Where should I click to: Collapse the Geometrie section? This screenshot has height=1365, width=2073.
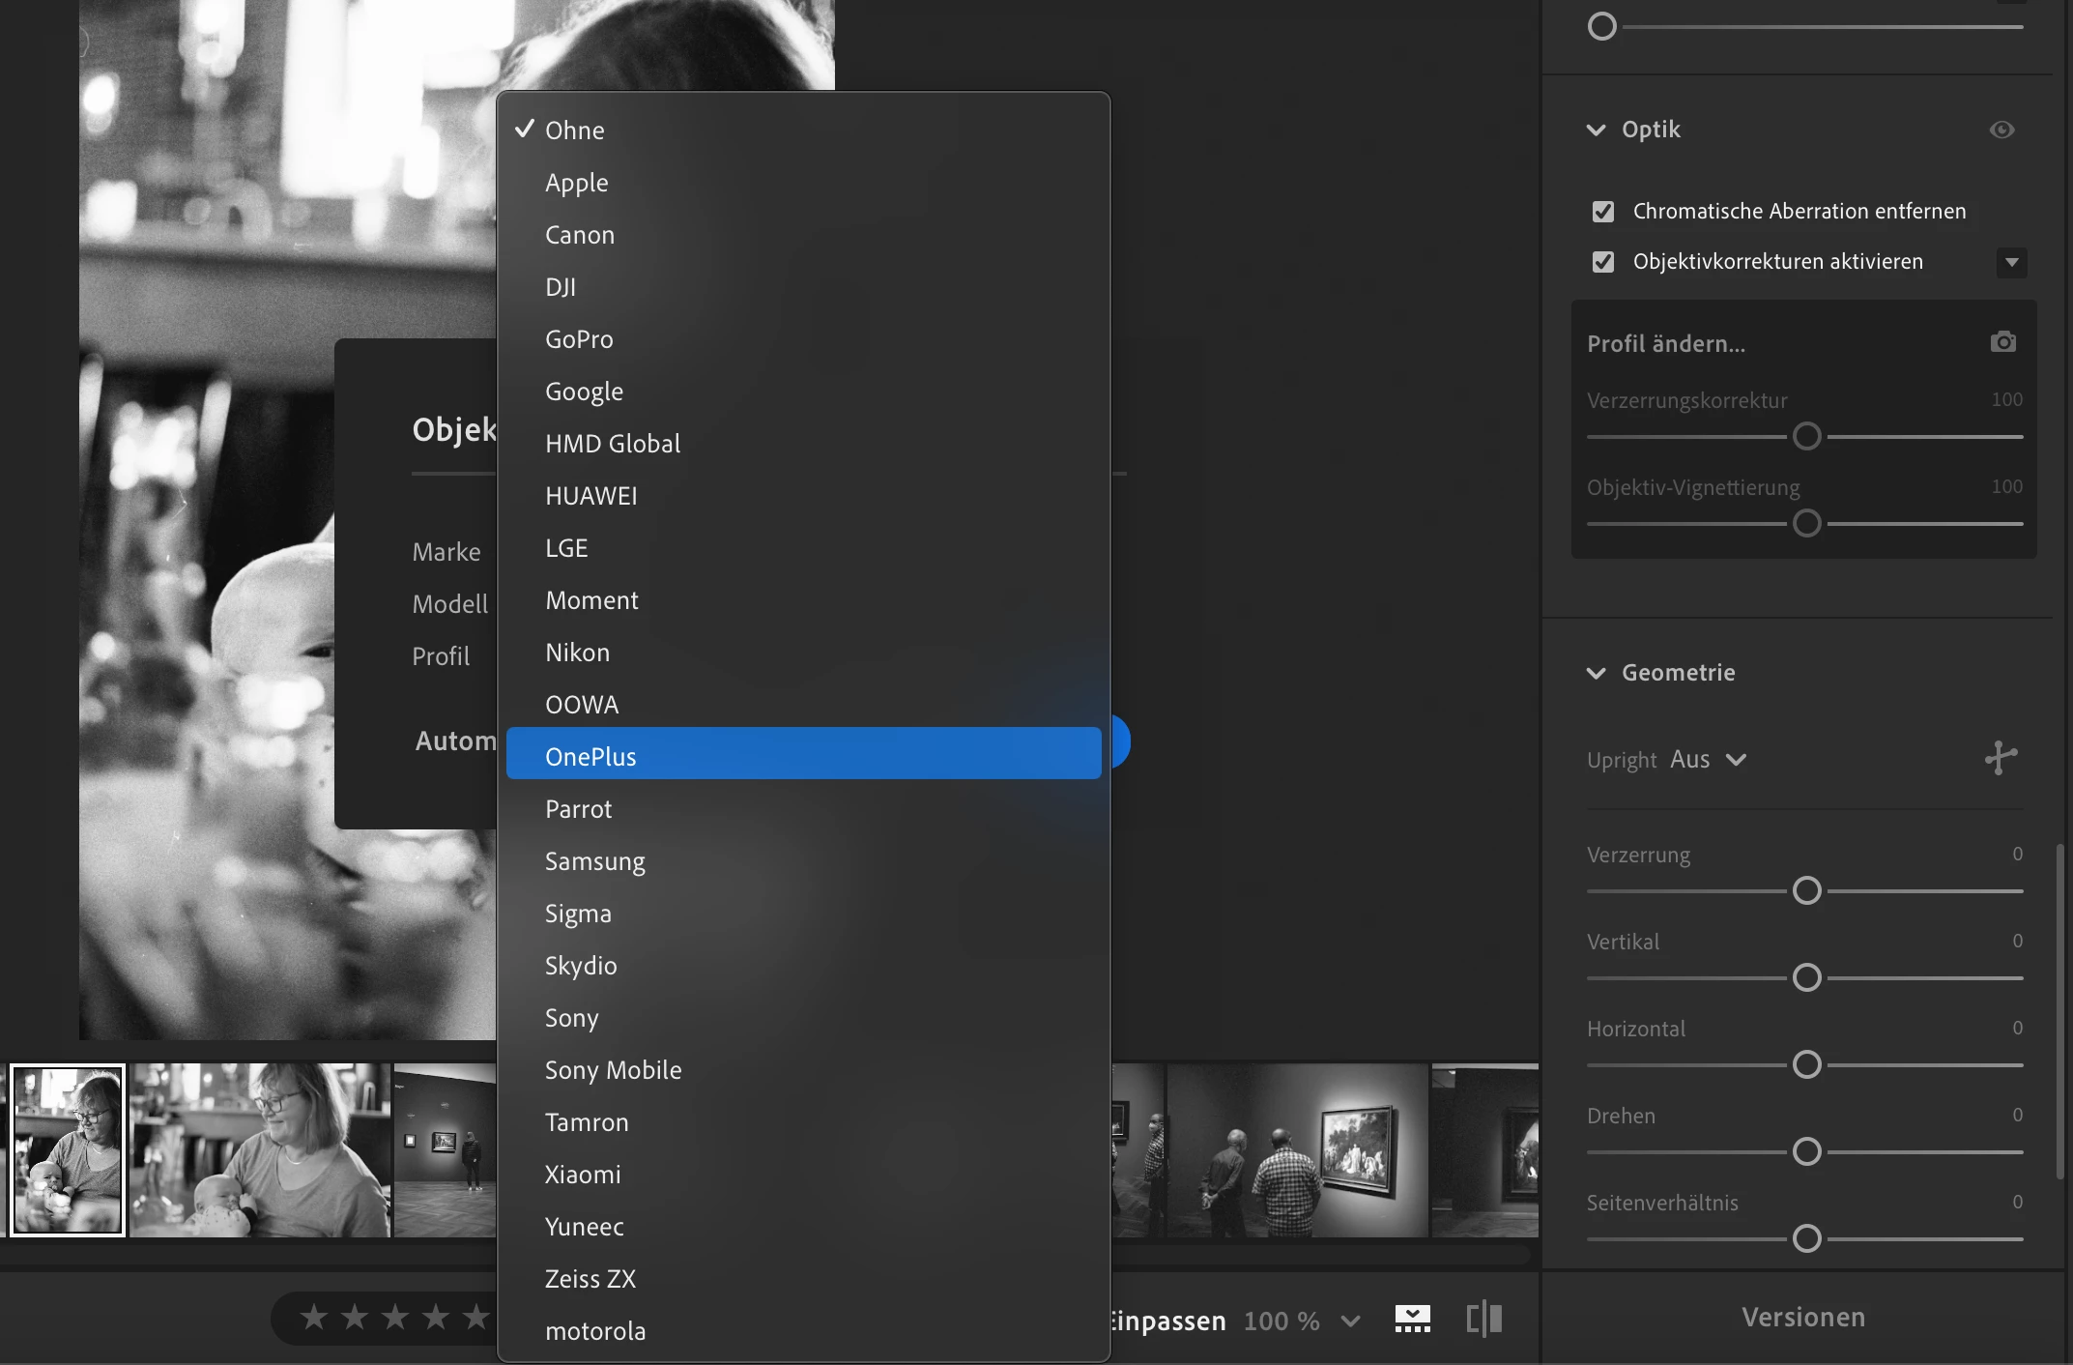point(1597,673)
